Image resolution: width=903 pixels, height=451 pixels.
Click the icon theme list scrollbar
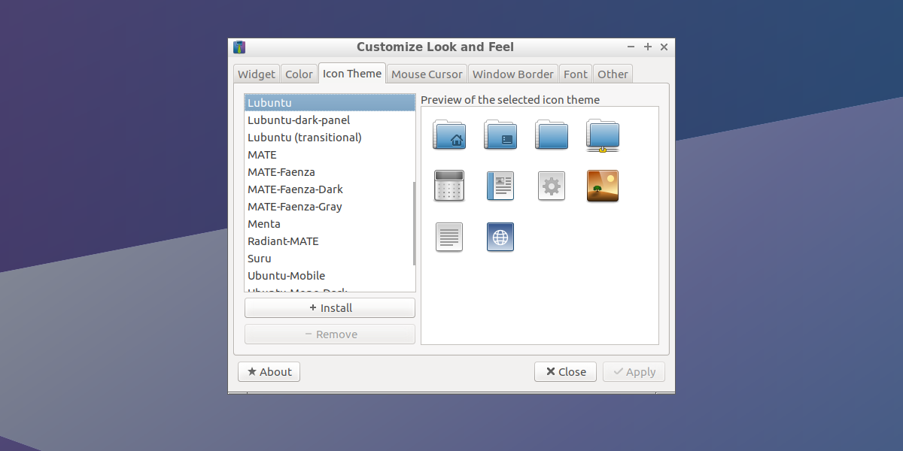414,223
